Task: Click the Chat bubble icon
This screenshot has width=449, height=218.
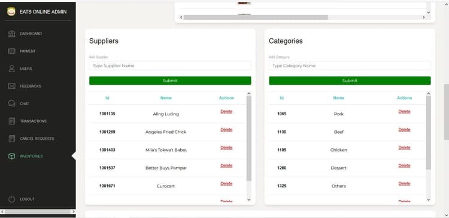Action: [12, 103]
